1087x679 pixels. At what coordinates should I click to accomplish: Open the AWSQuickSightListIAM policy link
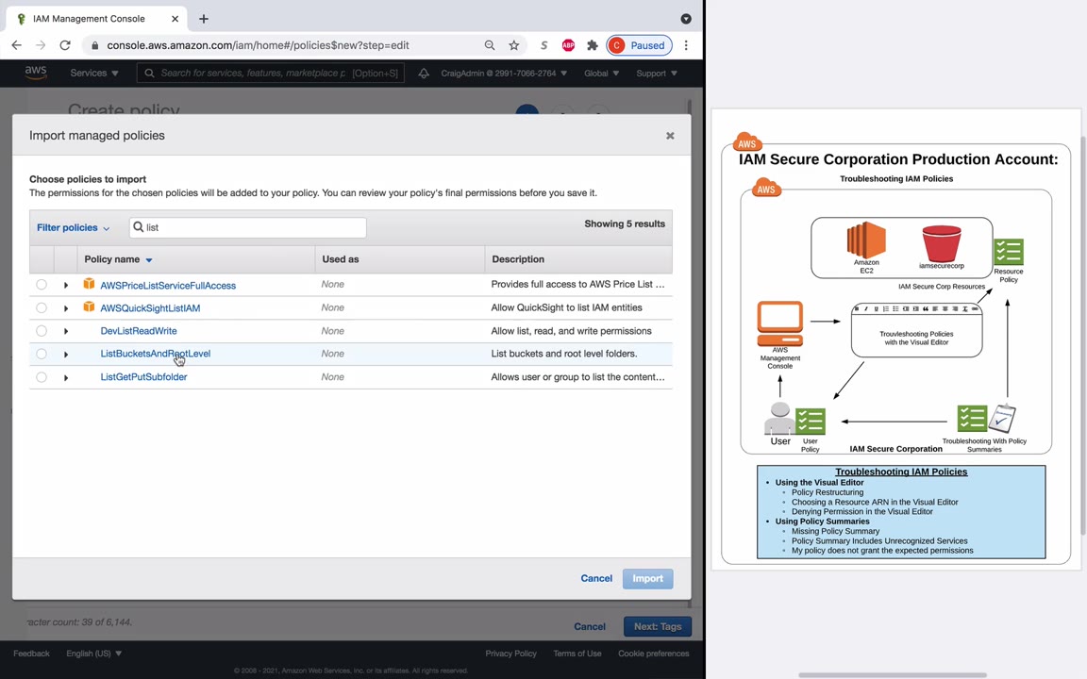pyautogui.click(x=150, y=308)
